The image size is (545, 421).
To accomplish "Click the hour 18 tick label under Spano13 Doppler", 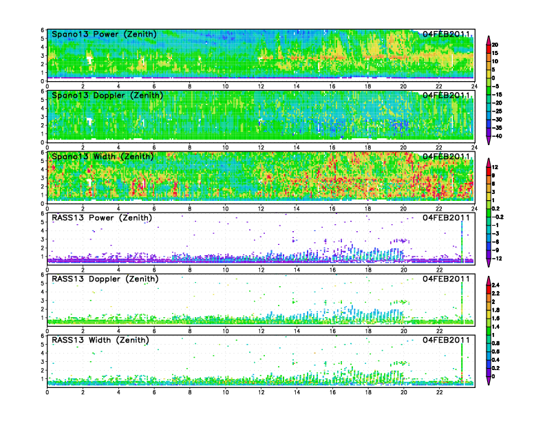I will pos(367,148).
